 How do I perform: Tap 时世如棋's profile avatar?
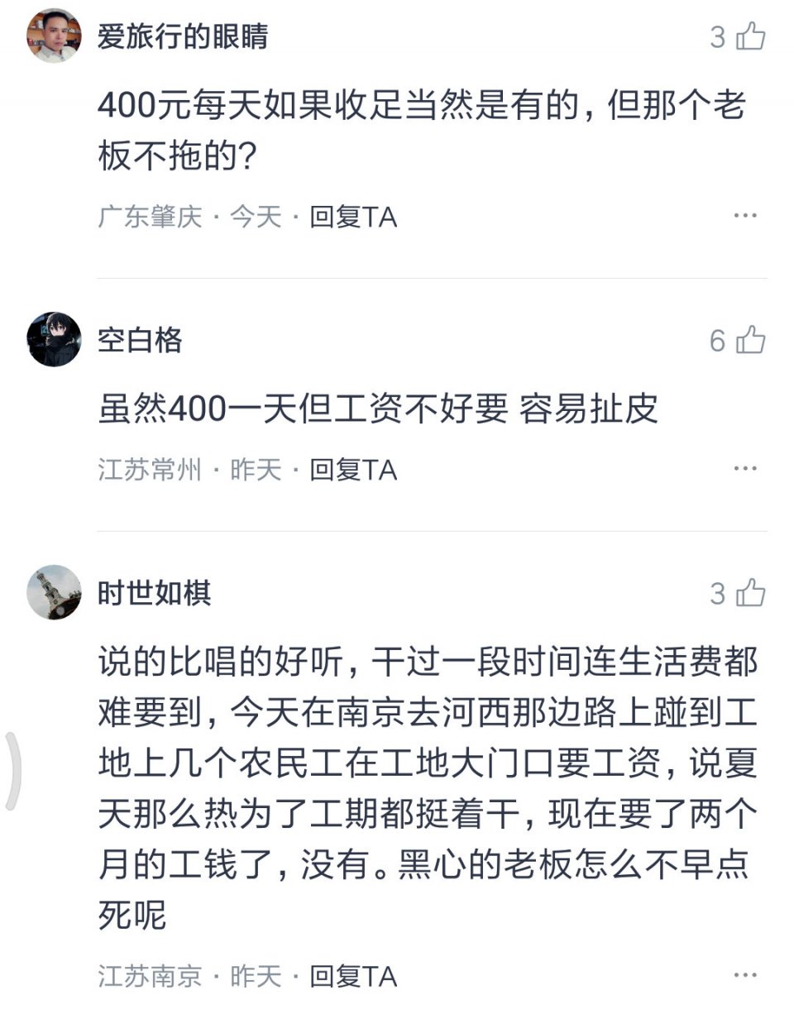click(x=54, y=592)
